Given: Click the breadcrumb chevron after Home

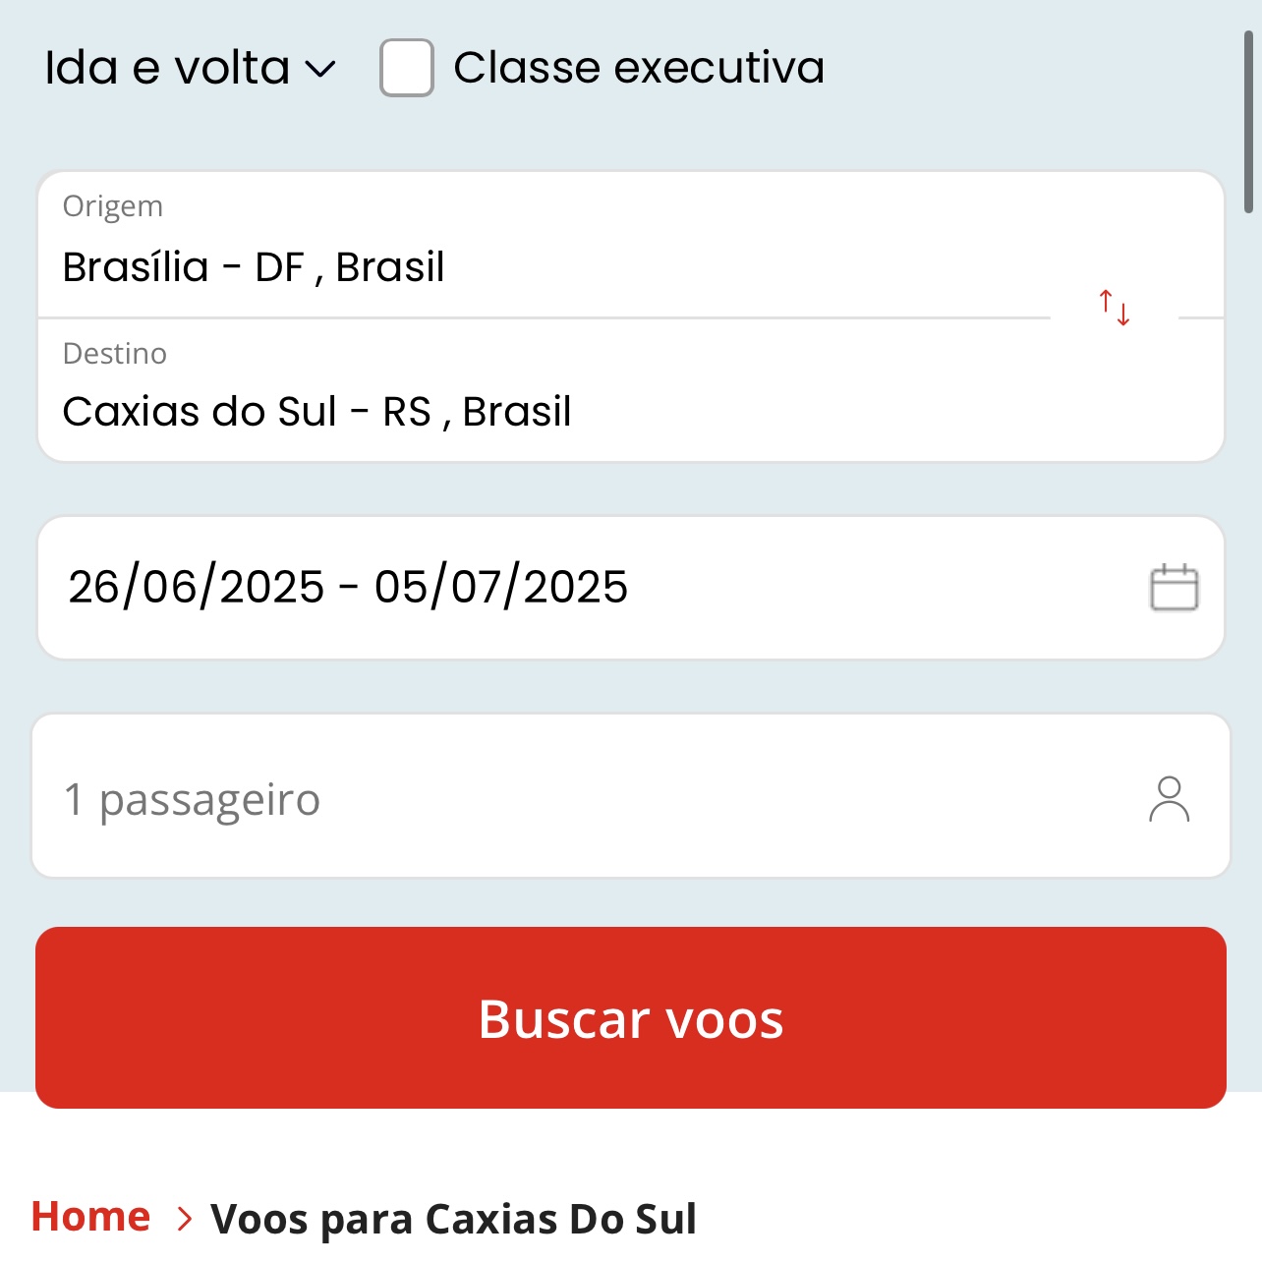Looking at the screenshot, I should [x=183, y=1217].
